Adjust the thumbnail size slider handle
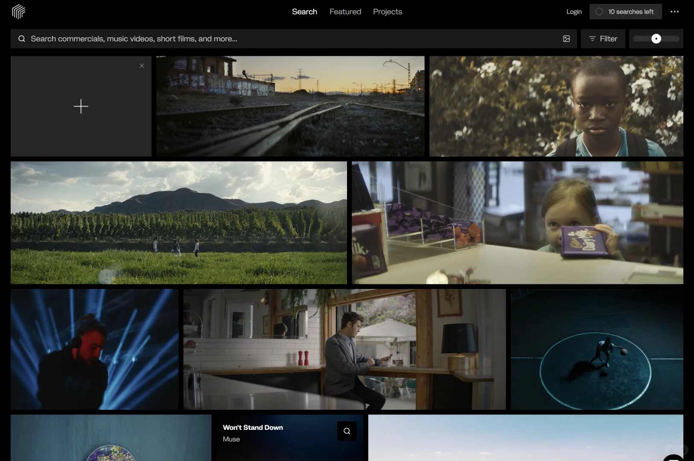The image size is (694, 461). [x=656, y=39]
